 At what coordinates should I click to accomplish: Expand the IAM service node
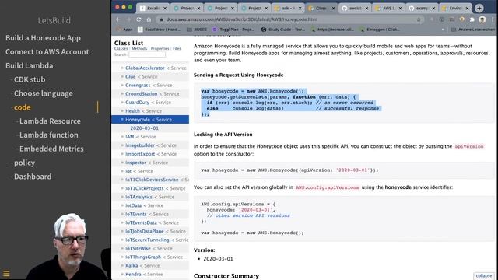122,137
